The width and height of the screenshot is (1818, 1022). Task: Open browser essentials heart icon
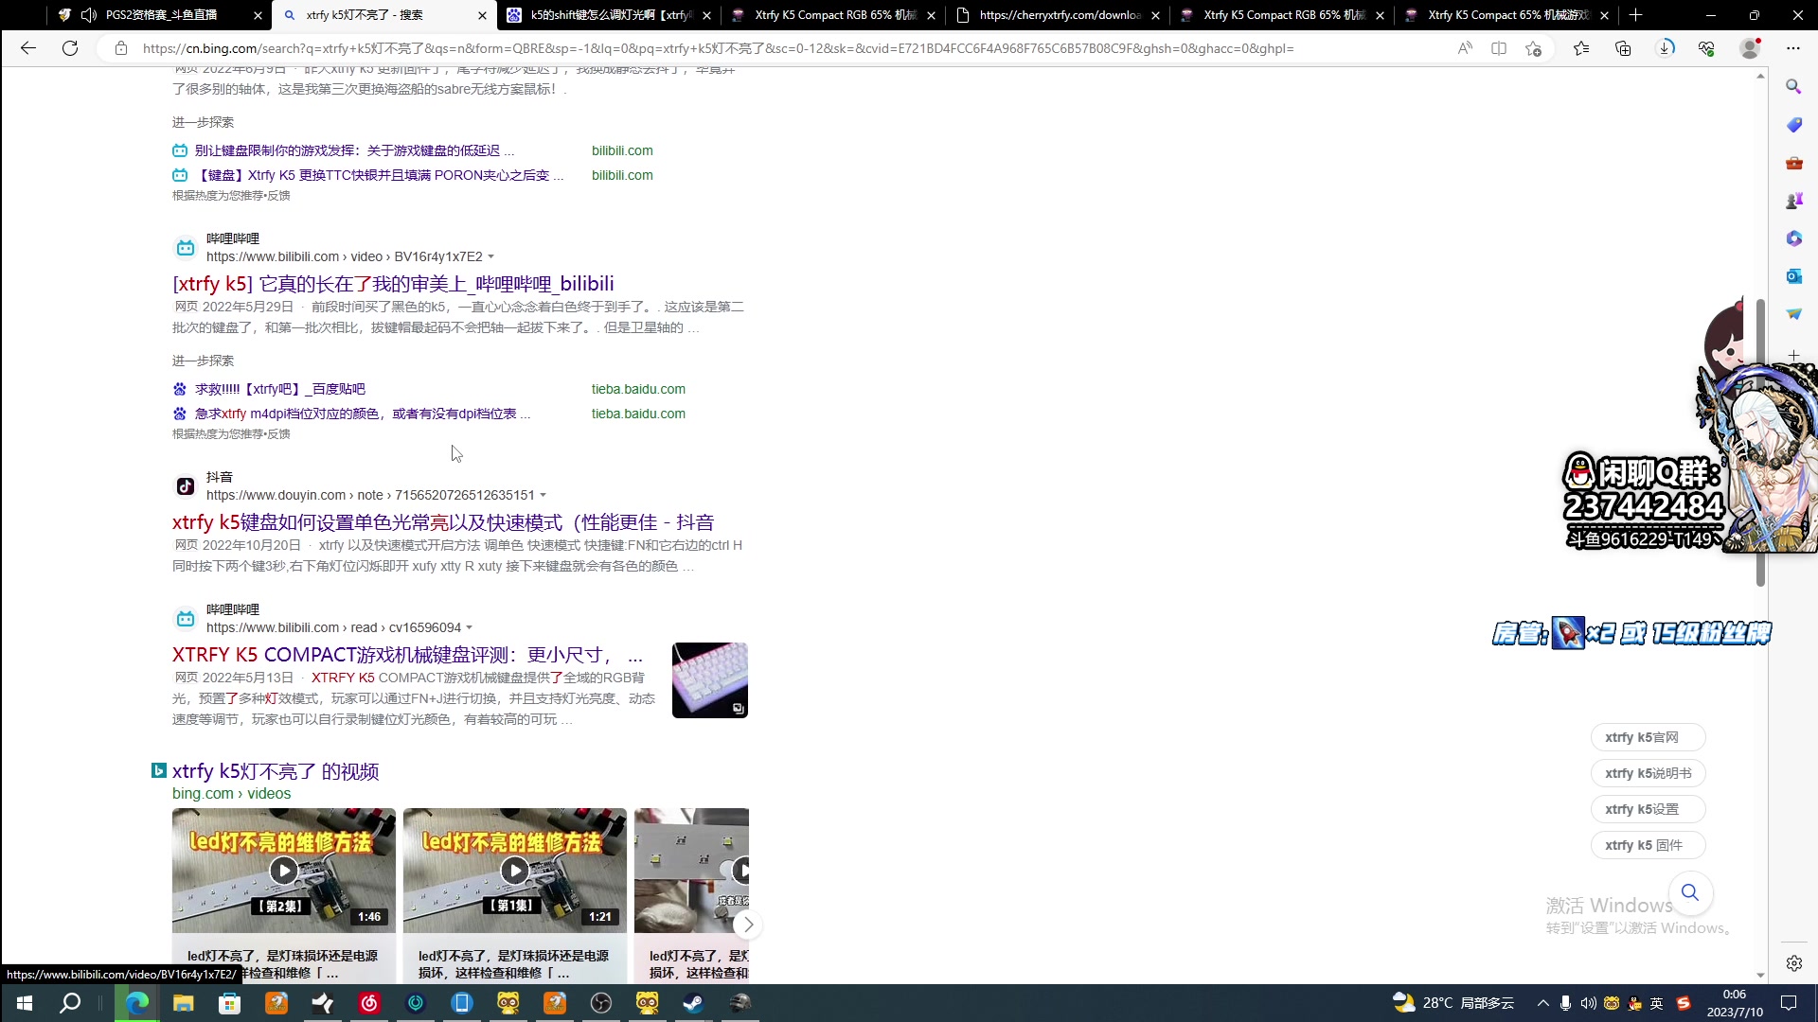pos(1706,48)
